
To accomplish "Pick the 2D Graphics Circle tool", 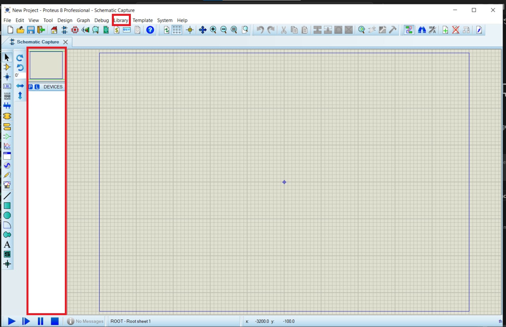I will (x=7, y=215).
